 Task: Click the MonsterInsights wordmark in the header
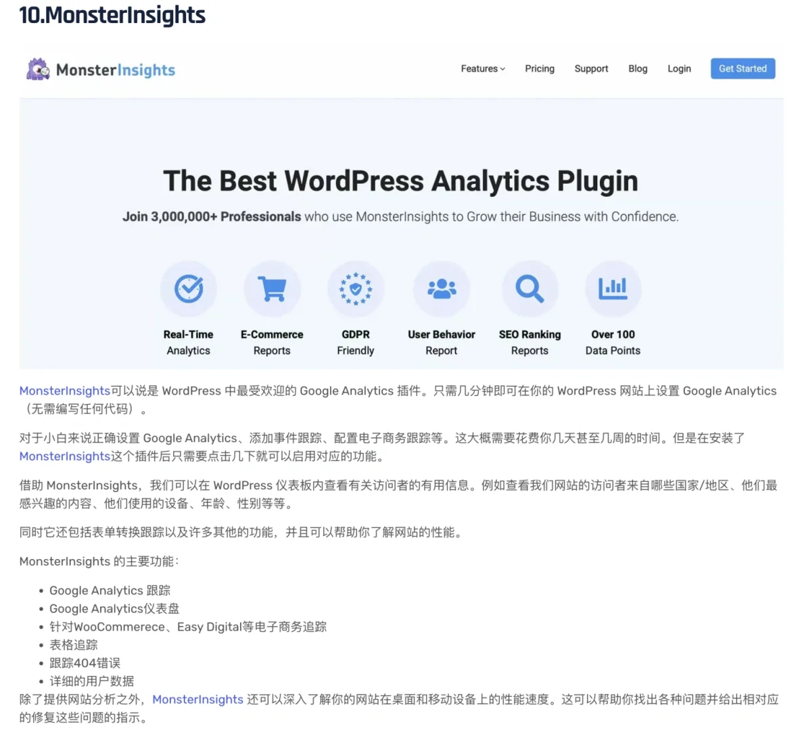pos(115,70)
